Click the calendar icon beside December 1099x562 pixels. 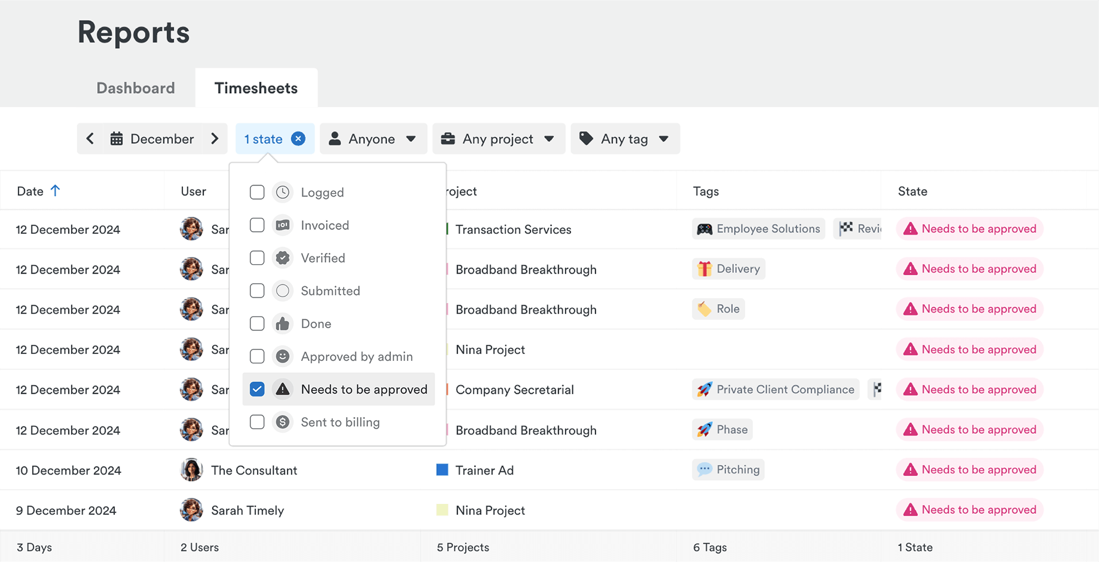117,138
